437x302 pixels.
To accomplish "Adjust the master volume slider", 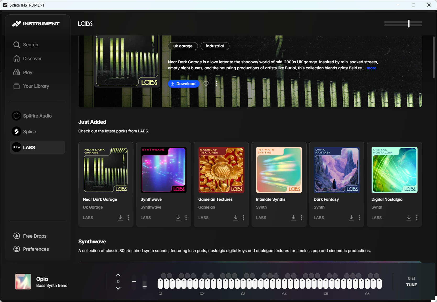I will pyautogui.click(x=403, y=24).
